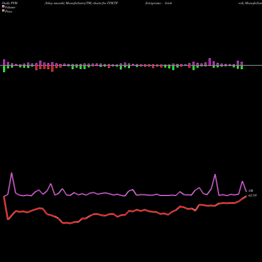
Task: Select the 'Daily PVM' title text
Action: click(10, 3)
